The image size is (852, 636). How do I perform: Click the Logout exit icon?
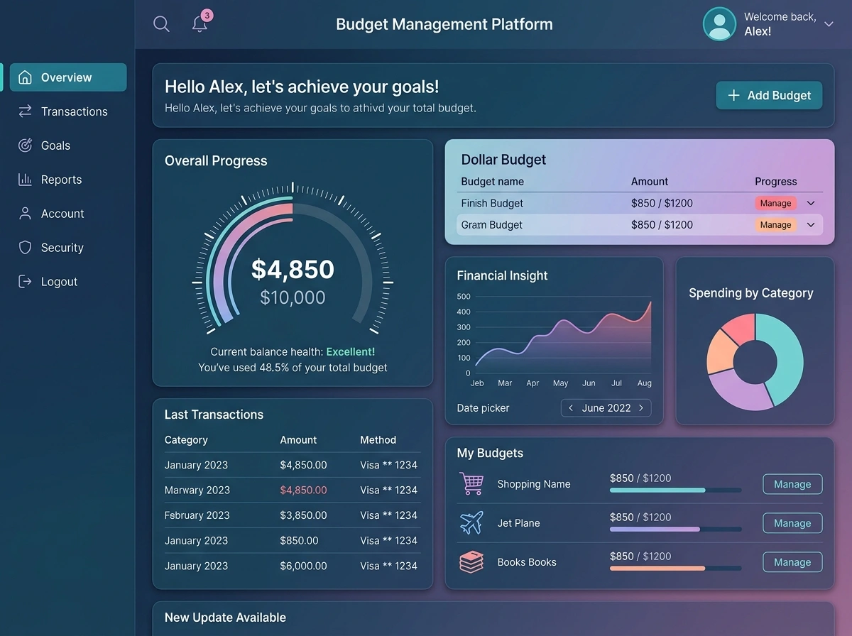pos(25,282)
